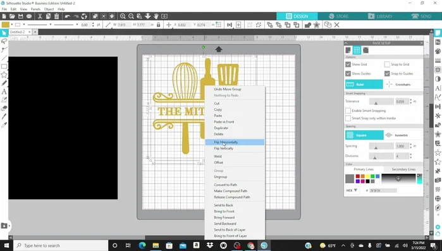
Task: Open the second line style dropdown arrow
Action: coord(77,25)
